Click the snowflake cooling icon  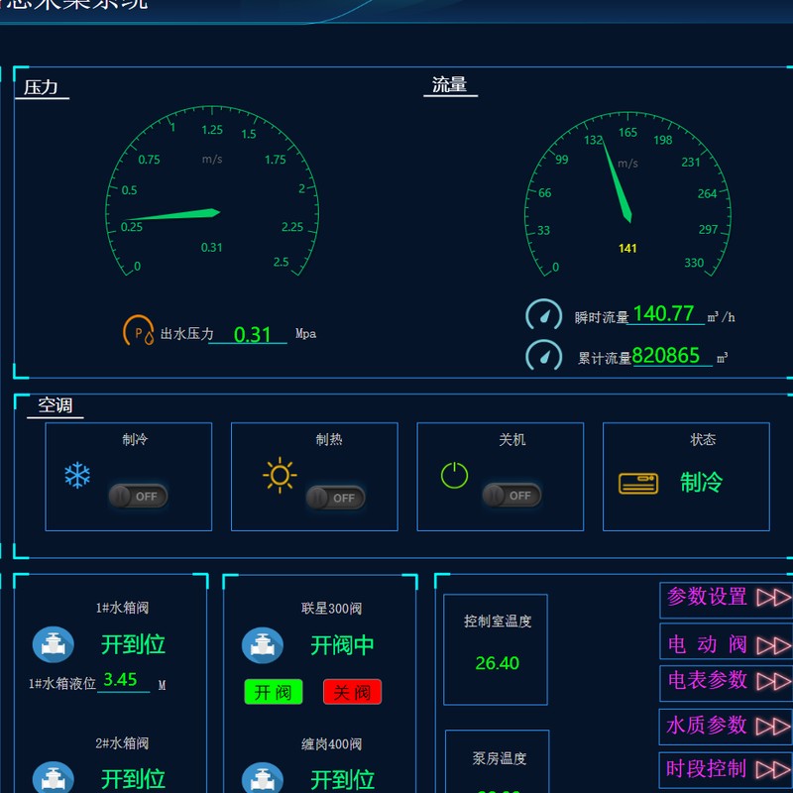(x=77, y=475)
